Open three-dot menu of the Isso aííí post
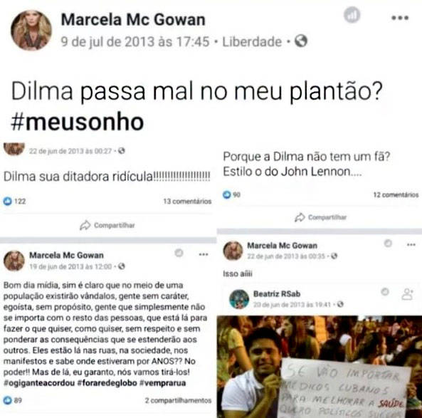Screen dimensions: 422x418 point(411,244)
